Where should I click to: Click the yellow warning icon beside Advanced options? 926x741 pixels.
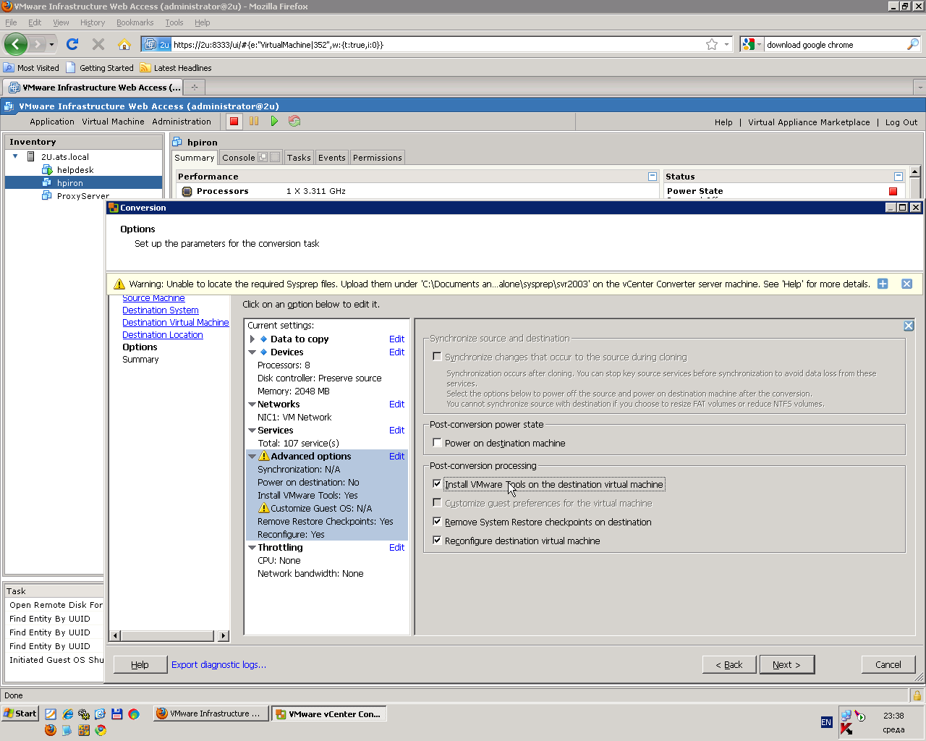264,456
